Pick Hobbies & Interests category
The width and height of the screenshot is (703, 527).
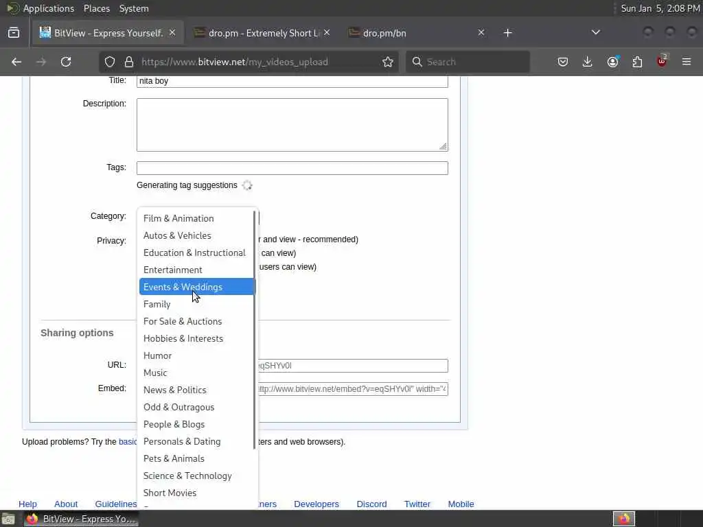[197, 338]
